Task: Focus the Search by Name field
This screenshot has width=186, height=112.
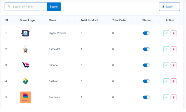Action: pyautogui.click(x=26, y=7)
